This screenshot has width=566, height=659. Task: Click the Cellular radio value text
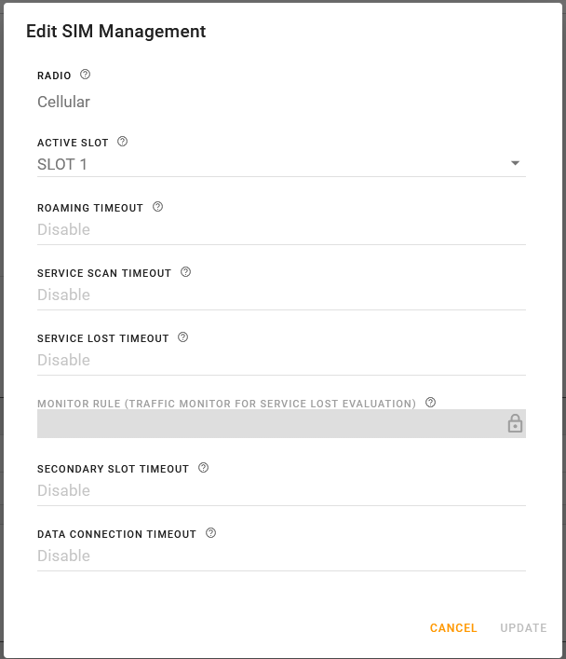tap(63, 102)
